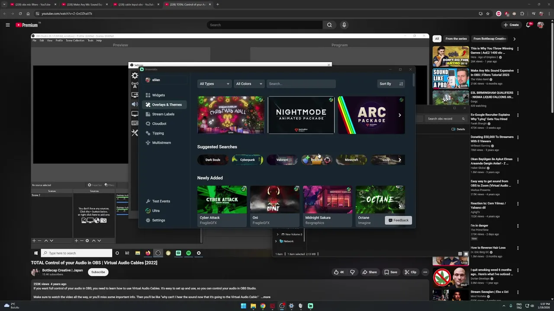Click inside the video player frame

click(x=230, y=146)
